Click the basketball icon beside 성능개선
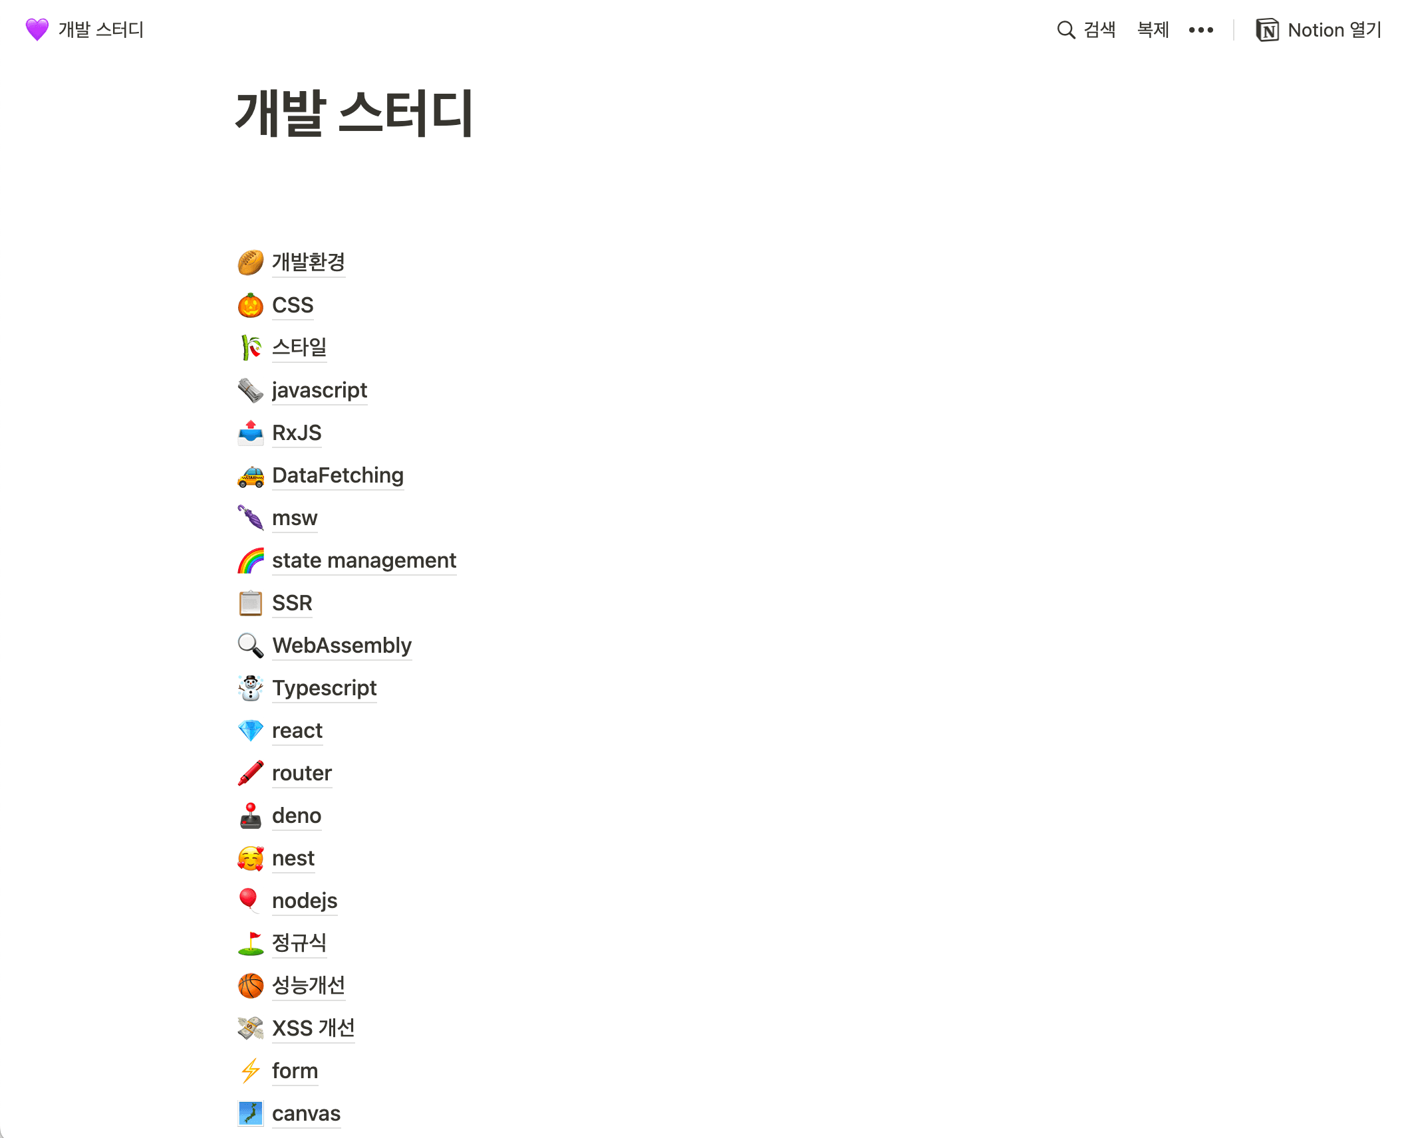Screen dimensions: 1402x1138 pyautogui.click(x=251, y=986)
